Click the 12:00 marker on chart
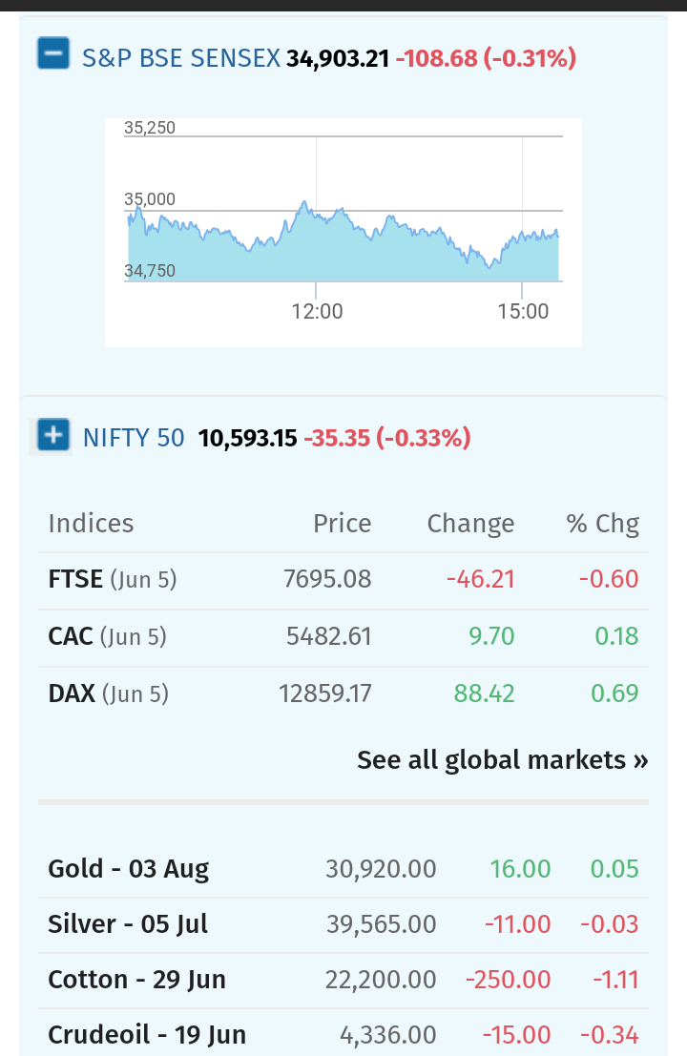The image size is (687, 1056). pyautogui.click(x=317, y=311)
